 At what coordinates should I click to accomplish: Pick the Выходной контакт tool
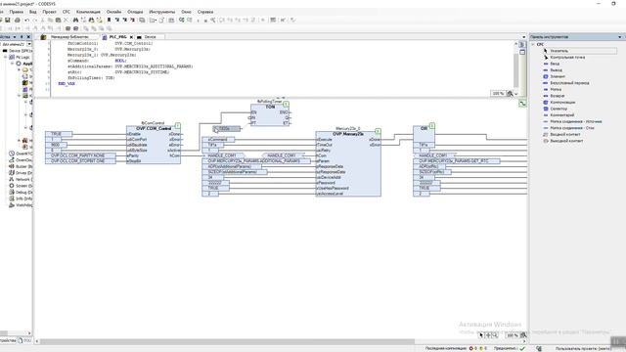point(566,141)
